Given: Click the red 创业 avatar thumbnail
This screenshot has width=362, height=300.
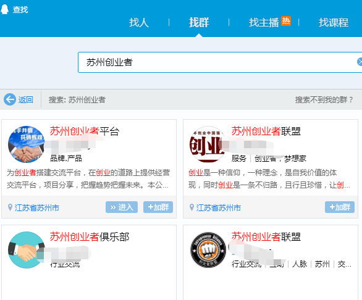Looking at the screenshot, I should coord(207,144).
